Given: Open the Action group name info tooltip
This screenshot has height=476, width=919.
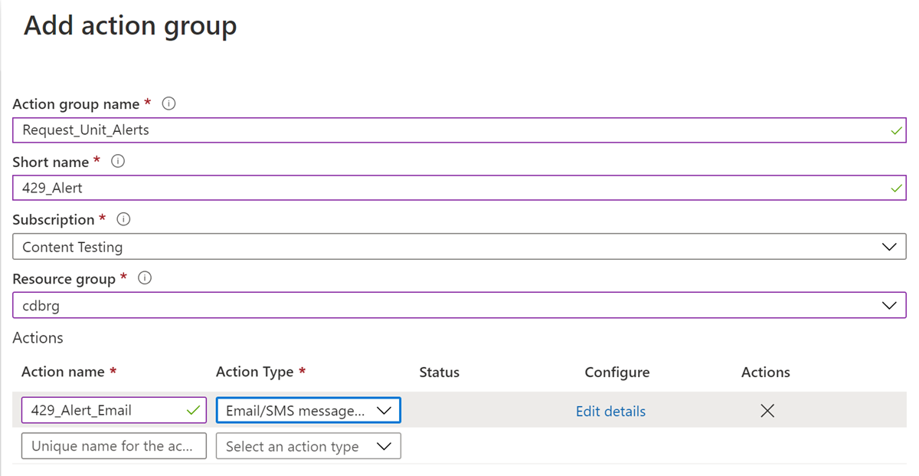Looking at the screenshot, I should [168, 103].
